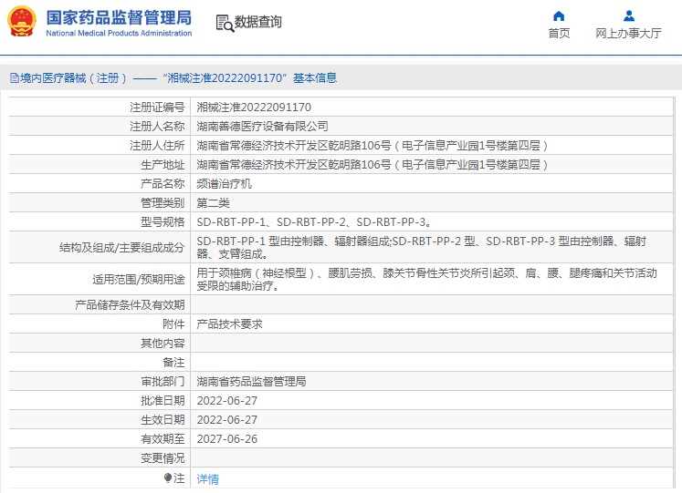Click 产品技术要求 attachment text
Image resolution: width=682 pixels, height=493 pixels.
pos(229,324)
